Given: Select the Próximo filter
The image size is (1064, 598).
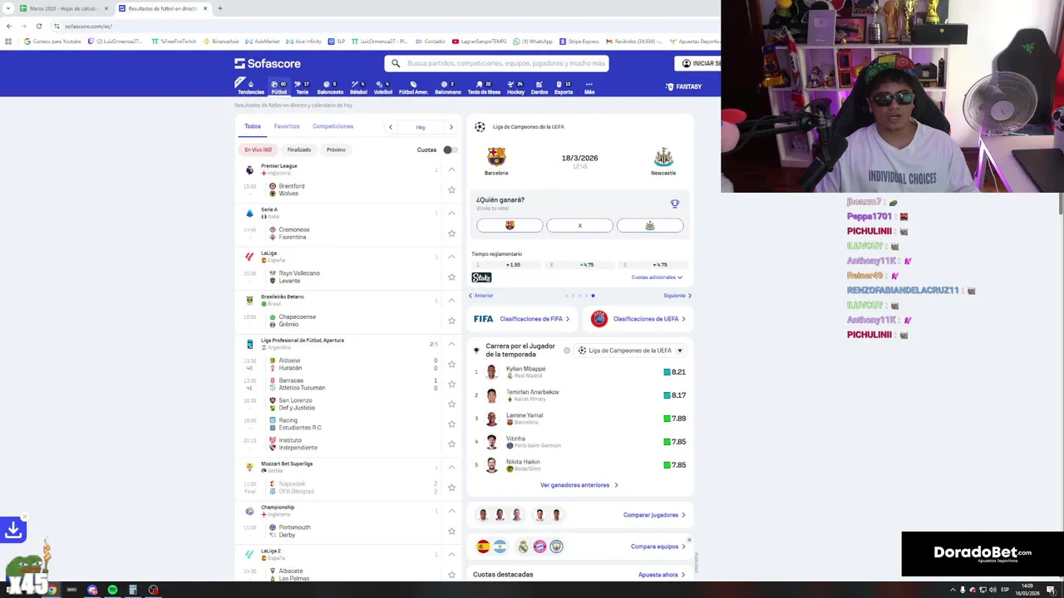Looking at the screenshot, I should pyautogui.click(x=336, y=149).
